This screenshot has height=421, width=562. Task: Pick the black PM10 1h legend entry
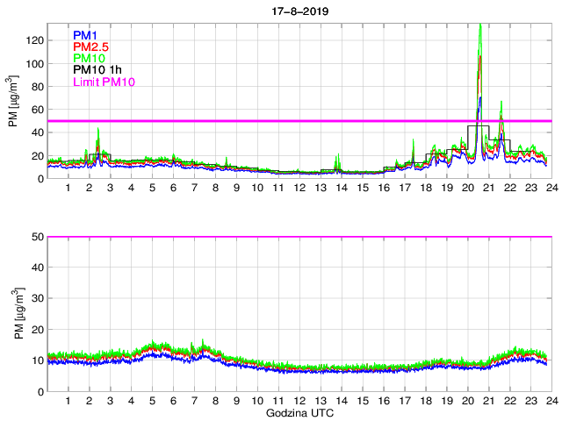(97, 70)
